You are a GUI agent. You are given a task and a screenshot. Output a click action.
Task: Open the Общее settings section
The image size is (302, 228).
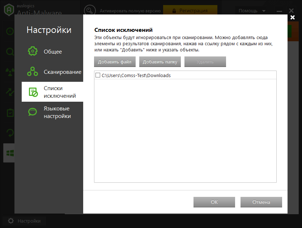click(52, 51)
